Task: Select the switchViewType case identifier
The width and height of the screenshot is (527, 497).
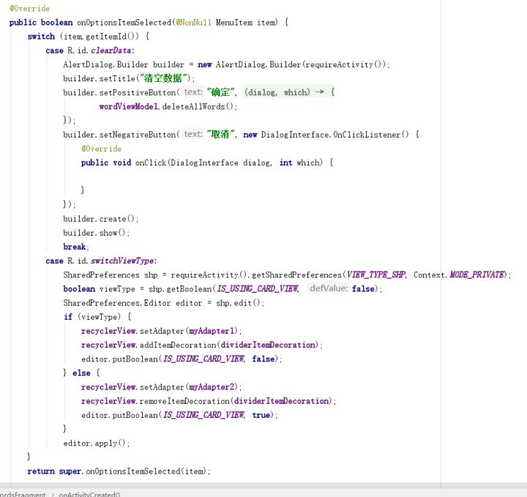Action: click(x=122, y=261)
